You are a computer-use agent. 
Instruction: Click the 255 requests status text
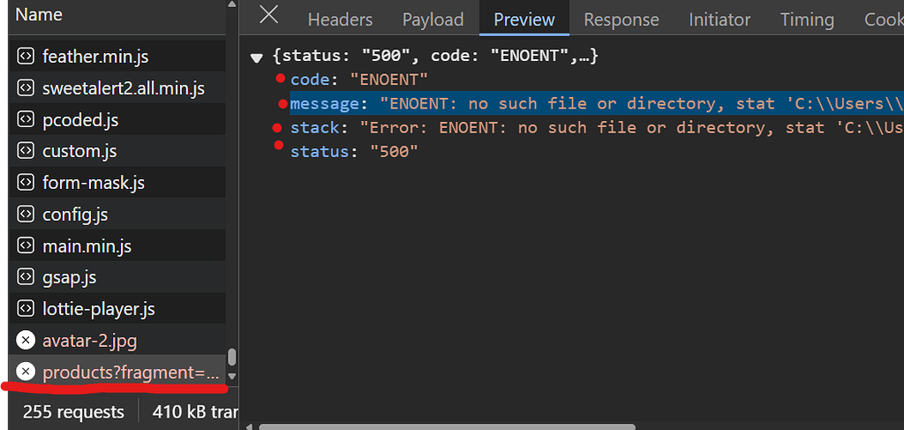[73, 412]
